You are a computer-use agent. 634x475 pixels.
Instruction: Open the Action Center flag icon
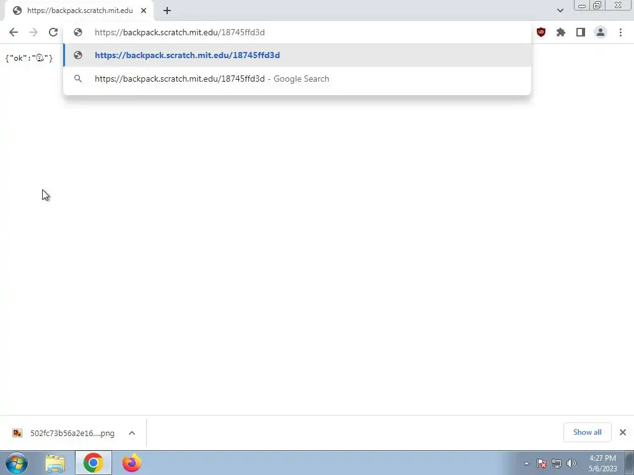coord(542,463)
